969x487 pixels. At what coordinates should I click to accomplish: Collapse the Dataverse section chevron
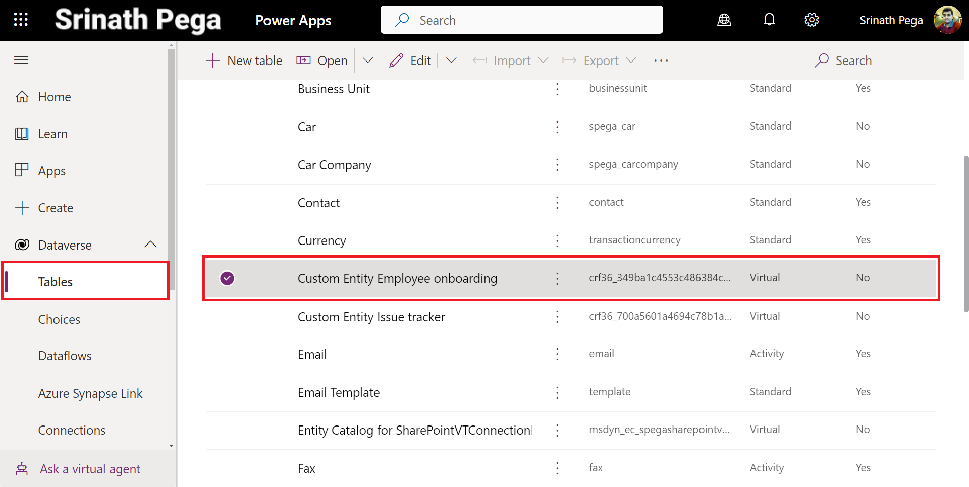point(150,245)
